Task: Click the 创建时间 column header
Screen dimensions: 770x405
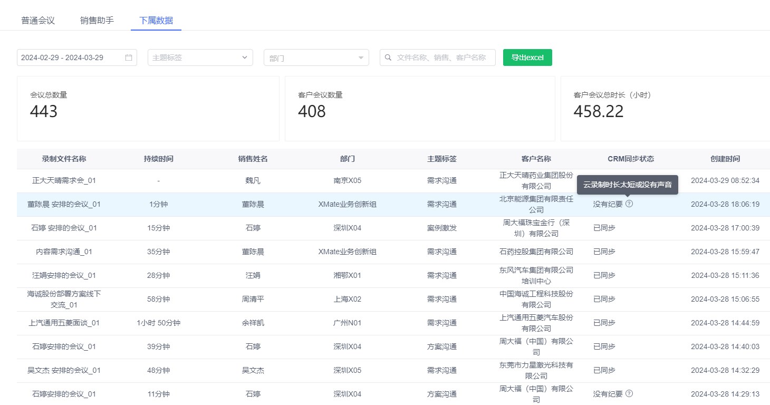Action: click(x=725, y=159)
